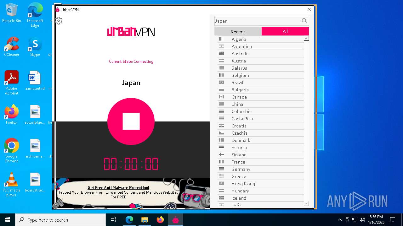Screen dimensions: 403x226
Task: Select Iceland from the list
Action: 261,198
